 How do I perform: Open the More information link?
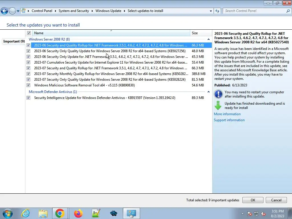[227, 114]
